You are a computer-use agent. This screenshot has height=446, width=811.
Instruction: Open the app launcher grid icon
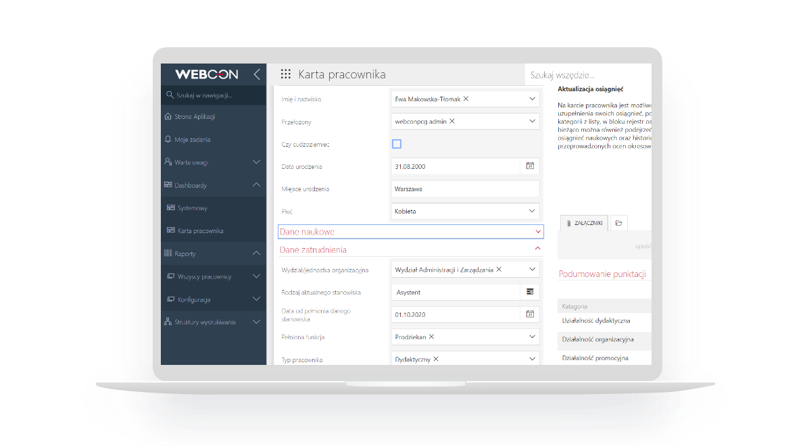(286, 74)
